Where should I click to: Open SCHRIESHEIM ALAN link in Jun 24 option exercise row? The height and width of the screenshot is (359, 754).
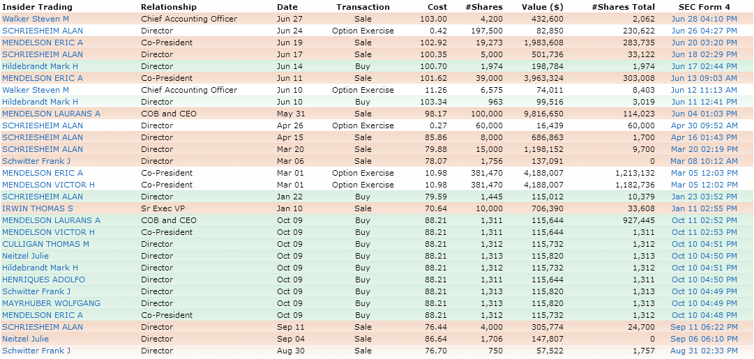[x=43, y=31]
